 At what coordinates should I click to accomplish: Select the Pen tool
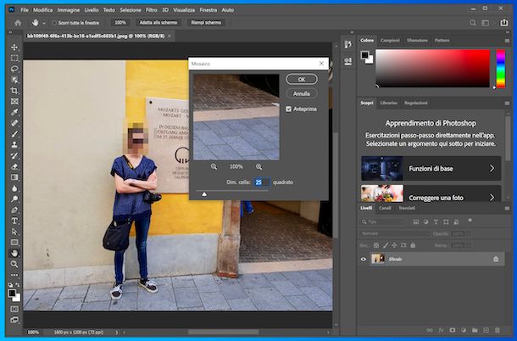[14, 210]
